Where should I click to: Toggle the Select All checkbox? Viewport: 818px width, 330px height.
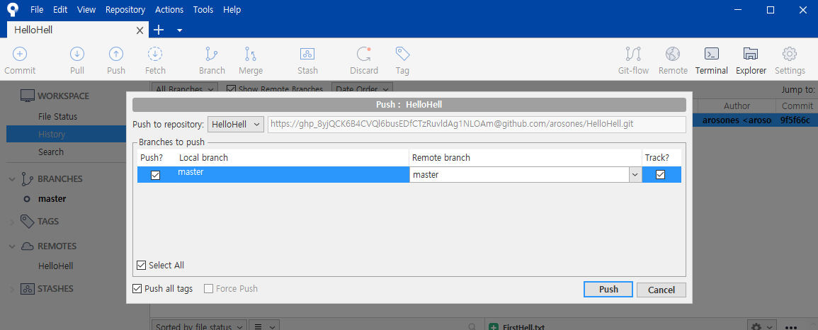[x=141, y=266]
